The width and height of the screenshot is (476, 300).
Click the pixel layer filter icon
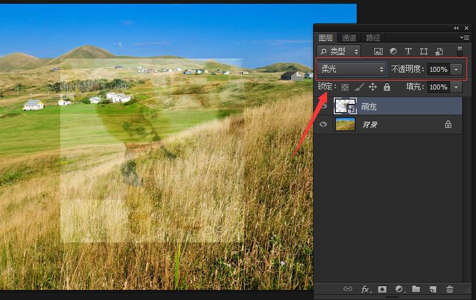click(x=378, y=52)
